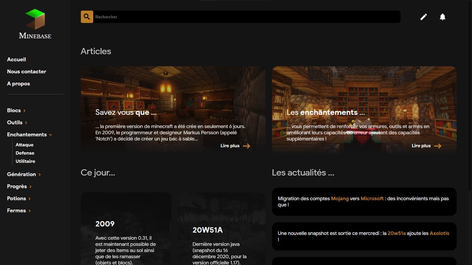Screen dimensions: 472x265
Task: Click arrow icon in Savez vous que card
Action: click(247, 146)
